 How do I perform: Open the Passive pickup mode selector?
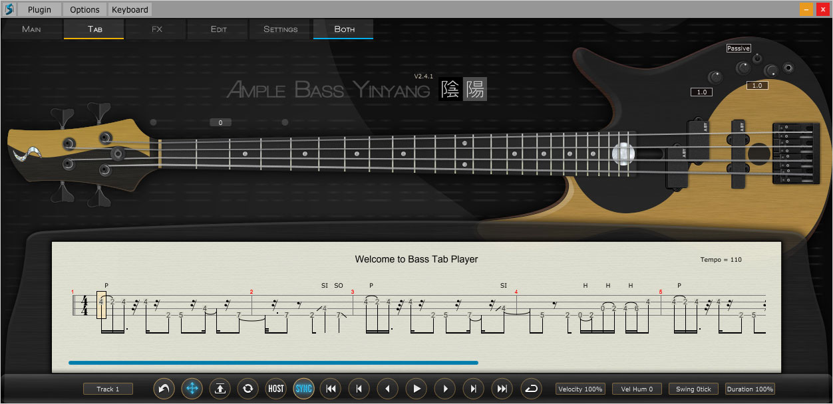click(x=739, y=49)
